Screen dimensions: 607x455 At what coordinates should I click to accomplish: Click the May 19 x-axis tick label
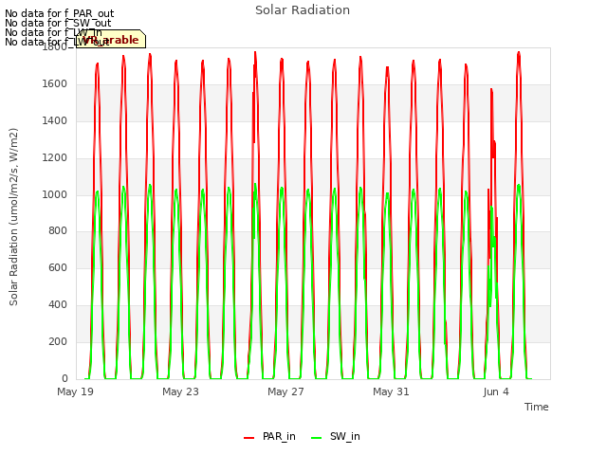click(76, 391)
